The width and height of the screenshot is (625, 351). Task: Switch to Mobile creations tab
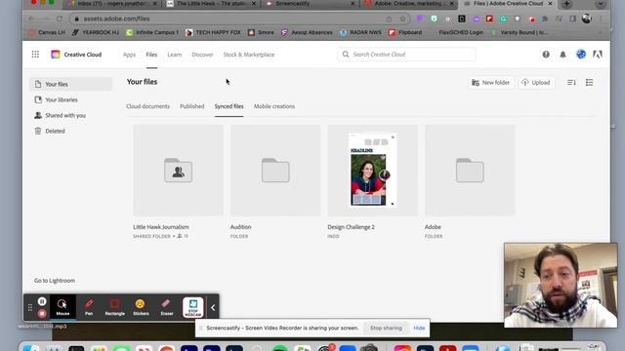[274, 106]
